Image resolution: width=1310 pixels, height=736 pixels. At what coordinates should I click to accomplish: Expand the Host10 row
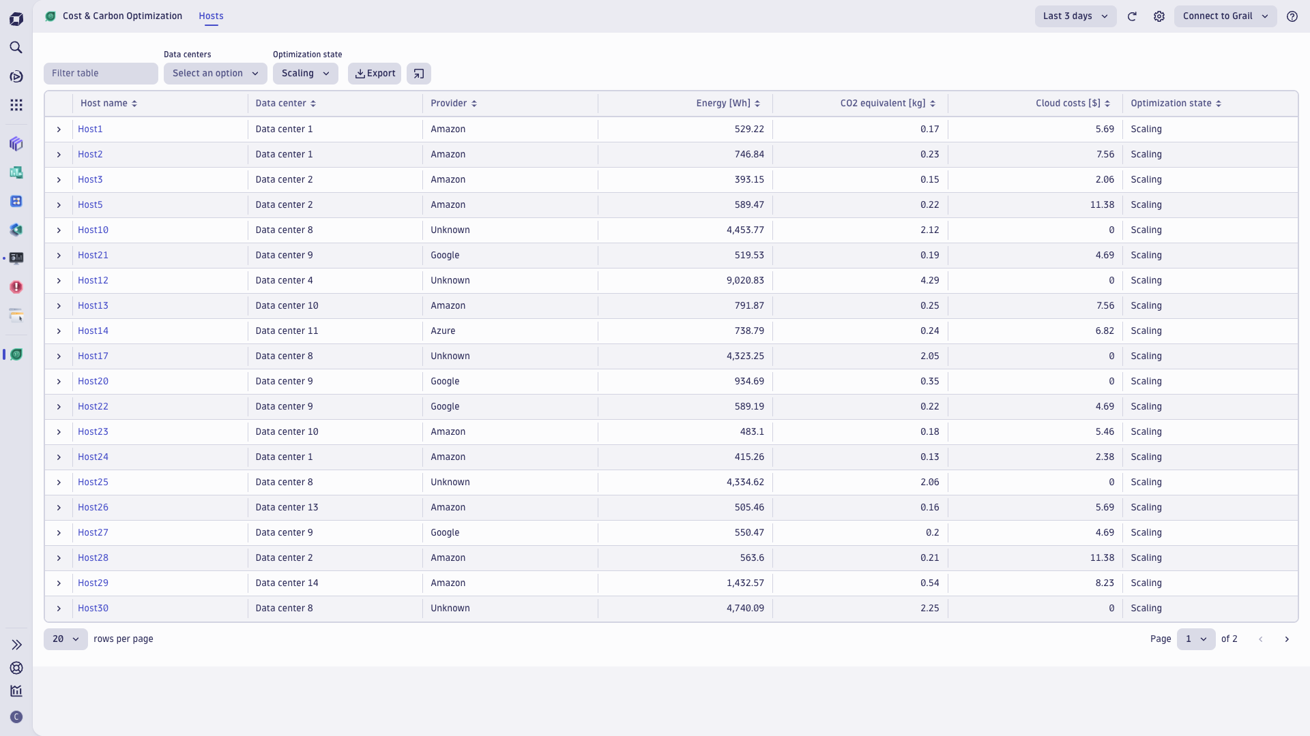[59, 230]
